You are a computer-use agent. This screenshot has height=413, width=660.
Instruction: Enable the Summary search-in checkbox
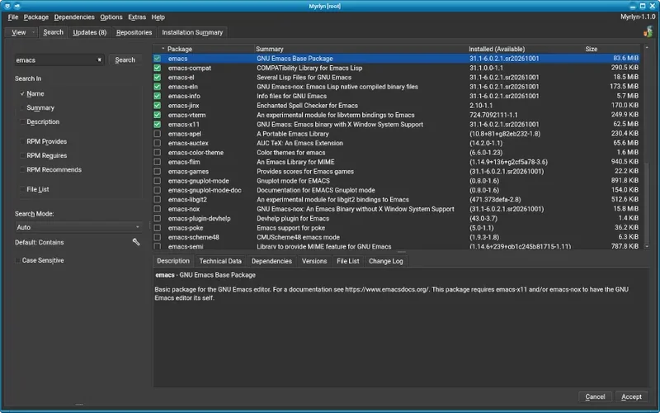point(22,108)
